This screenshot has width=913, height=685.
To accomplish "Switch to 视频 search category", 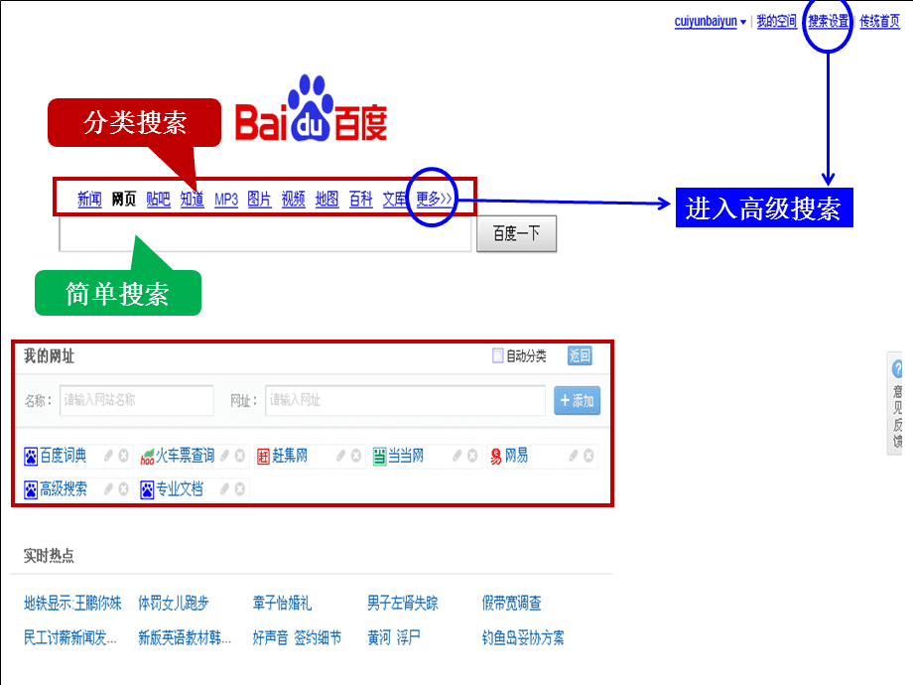I will pos(293,200).
